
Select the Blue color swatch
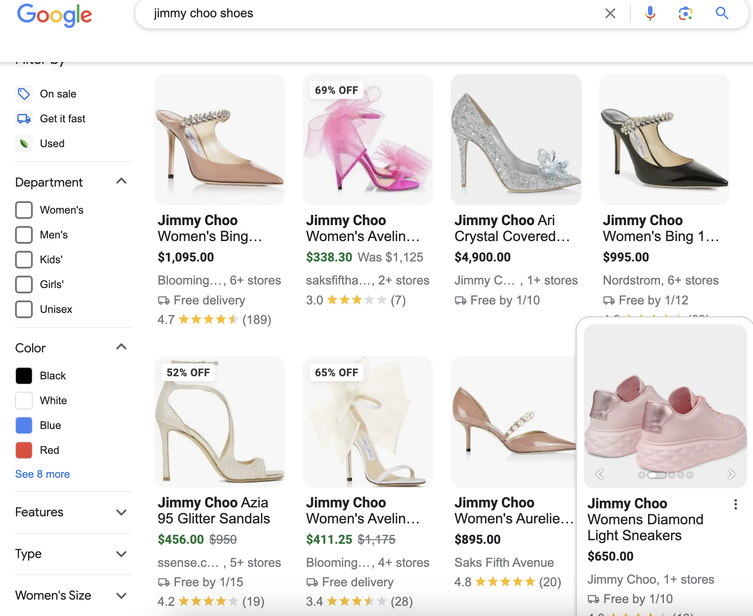point(24,425)
